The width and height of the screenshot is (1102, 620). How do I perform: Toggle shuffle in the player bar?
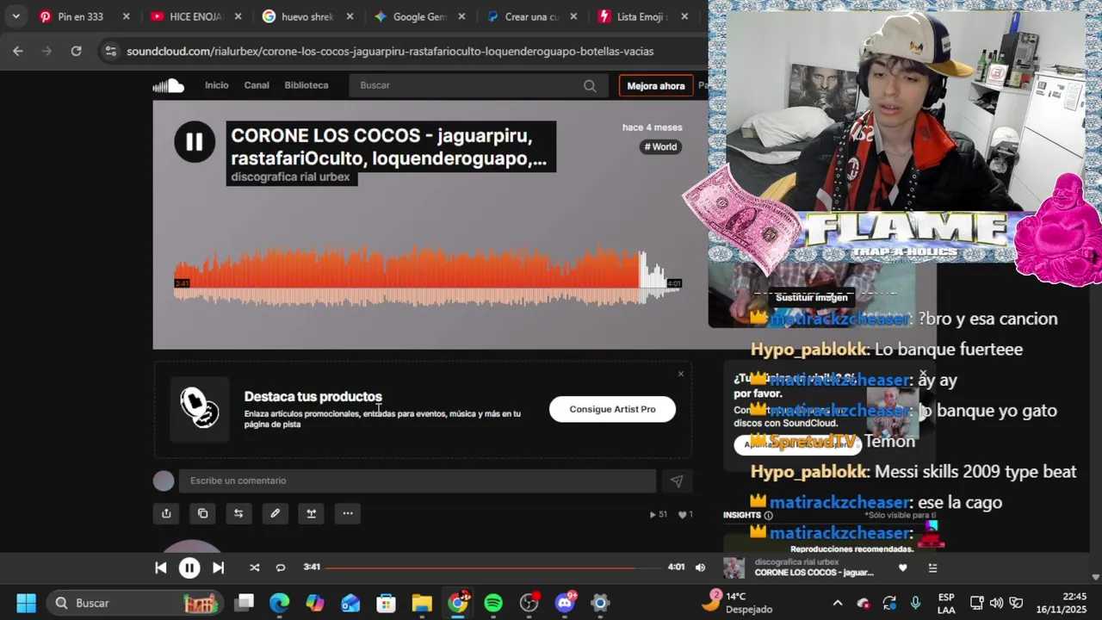click(x=254, y=567)
